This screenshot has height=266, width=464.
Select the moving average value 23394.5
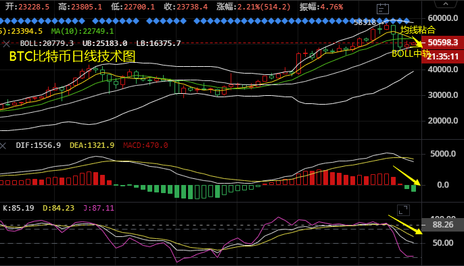27,31
